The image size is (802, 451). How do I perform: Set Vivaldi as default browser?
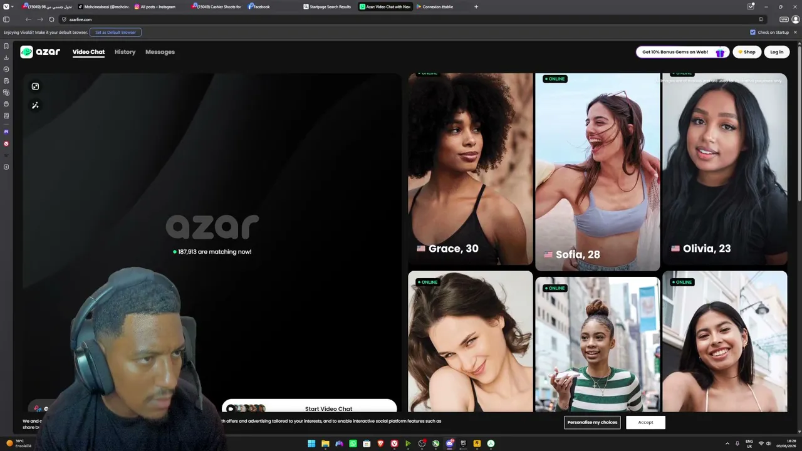coord(115,32)
